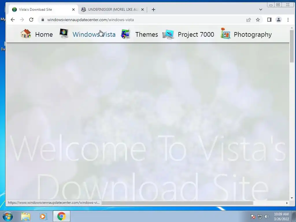Open the taskbar clock showing 10:09 AM
The height and width of the screenshot is (222, 296).
pos(281,217)
